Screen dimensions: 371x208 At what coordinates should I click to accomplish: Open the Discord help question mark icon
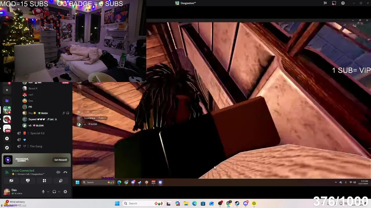tap(343, 3)
